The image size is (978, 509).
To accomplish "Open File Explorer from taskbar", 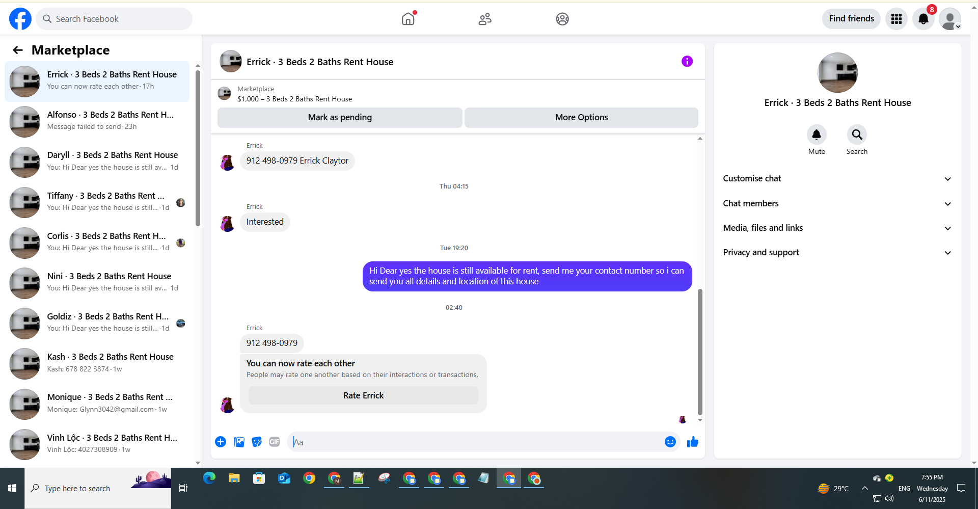I will 234,478.
